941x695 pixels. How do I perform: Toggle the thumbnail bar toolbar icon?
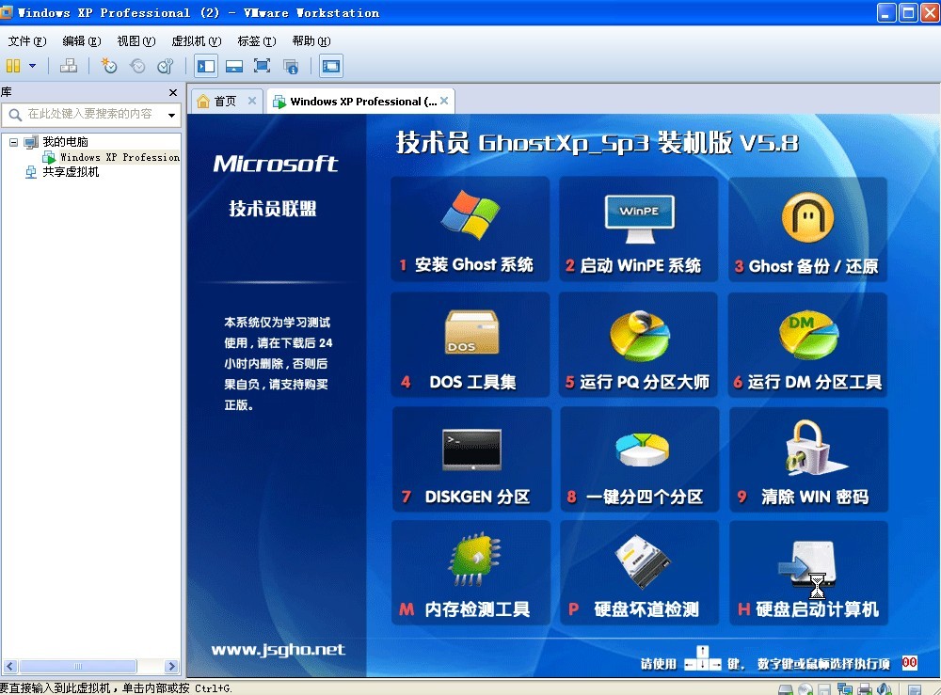(x=234, y=66)
